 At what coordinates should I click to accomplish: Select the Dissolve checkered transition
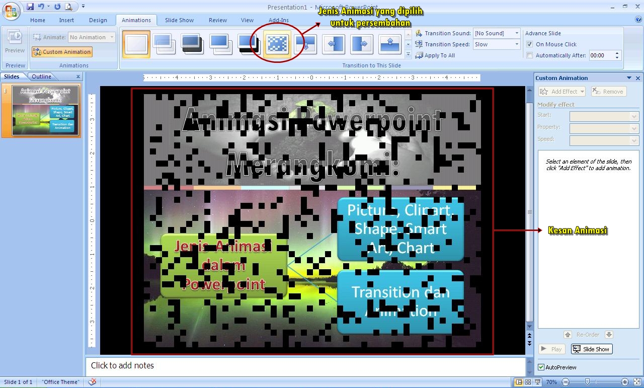tap(277, 44)
